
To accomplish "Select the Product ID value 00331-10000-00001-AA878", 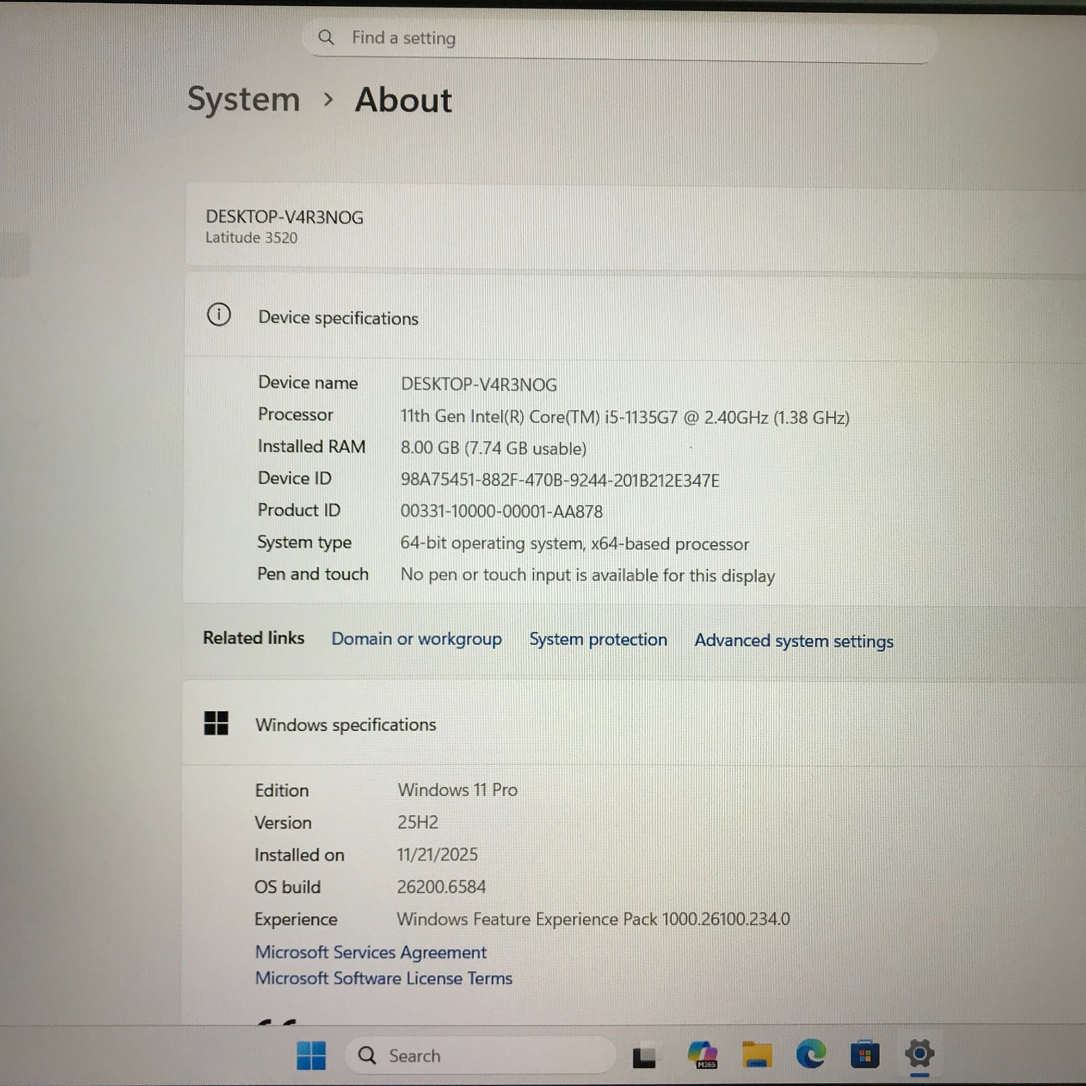I will tap(501, 511).
